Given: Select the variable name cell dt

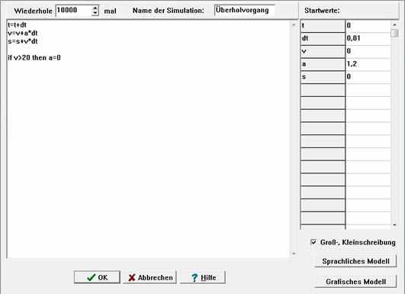Looking at the screenshot, I should click(323, 38).
